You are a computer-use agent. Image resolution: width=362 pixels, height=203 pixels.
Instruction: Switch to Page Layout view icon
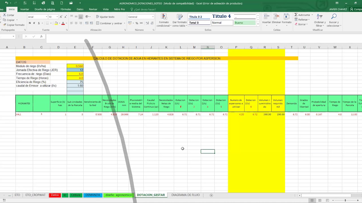[320, 200]
